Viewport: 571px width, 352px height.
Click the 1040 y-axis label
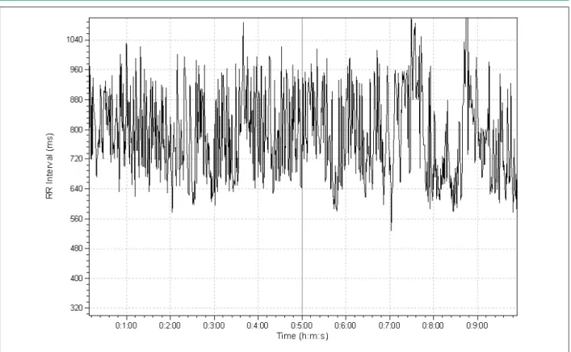[x=74, y=40]
